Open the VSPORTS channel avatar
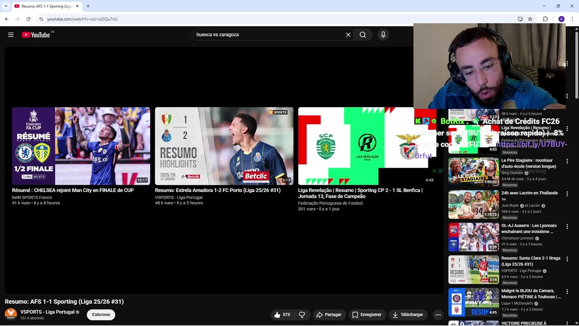 coord(11,314)
